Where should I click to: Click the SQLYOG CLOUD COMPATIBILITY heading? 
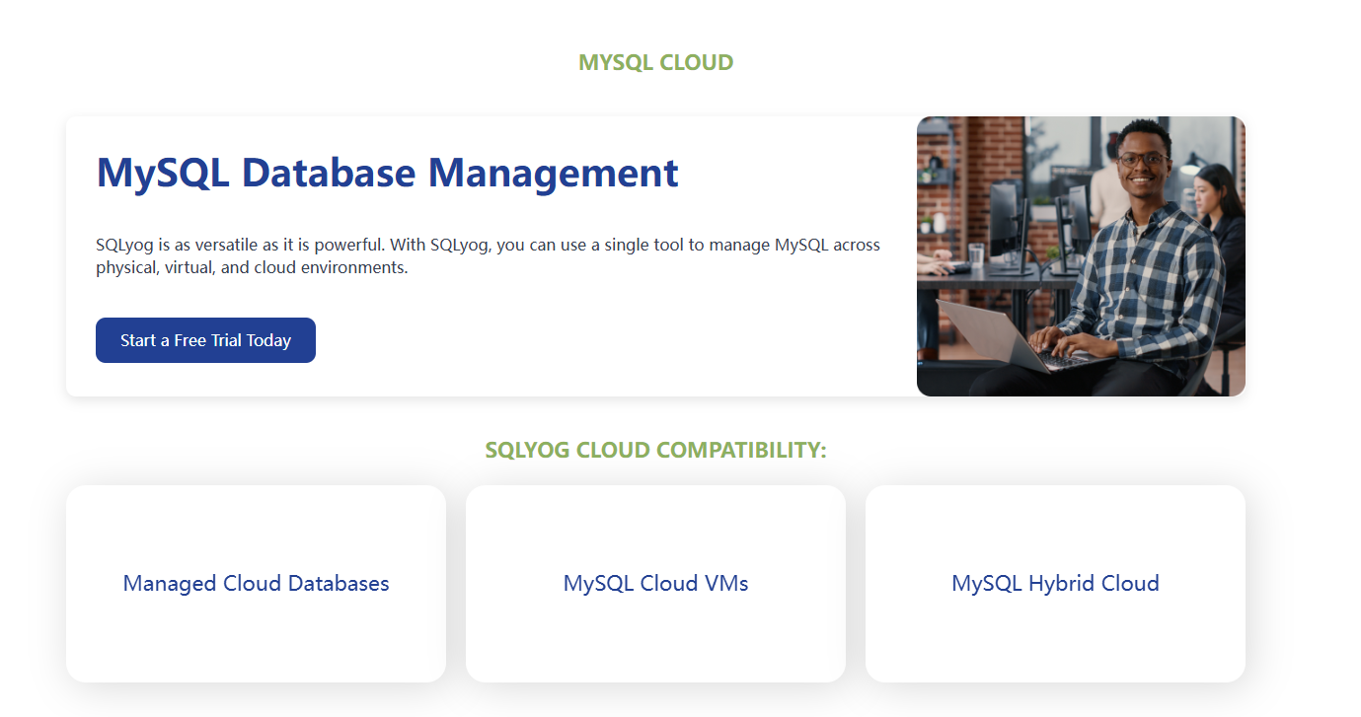[x=655, y=450]
